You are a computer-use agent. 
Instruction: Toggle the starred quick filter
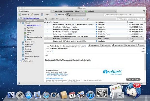coord(72,19)
